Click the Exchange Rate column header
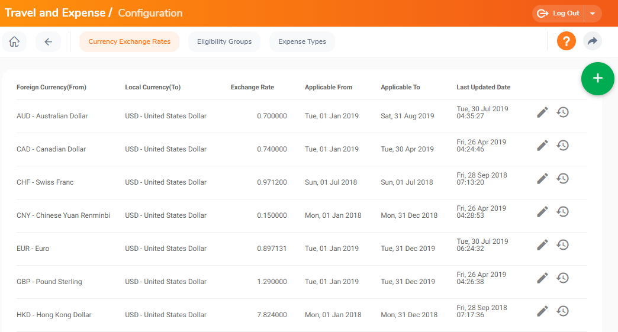Viewport: 618px width, 332px height. [x=252, y=87]
